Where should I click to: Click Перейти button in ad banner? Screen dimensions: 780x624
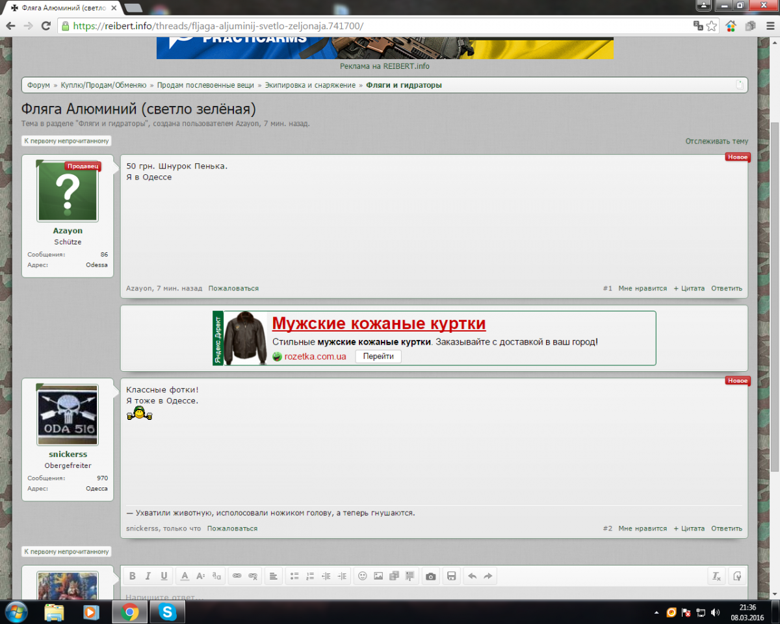(378, 356)
